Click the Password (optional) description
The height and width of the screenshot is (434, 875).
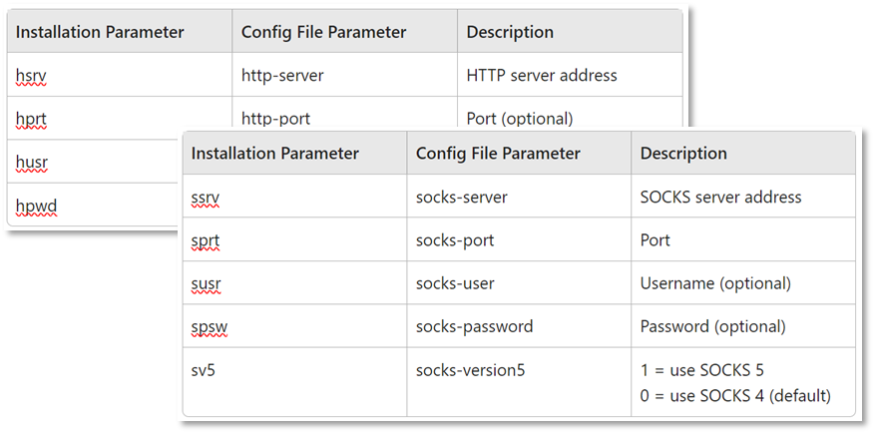(x=712, y=326)
